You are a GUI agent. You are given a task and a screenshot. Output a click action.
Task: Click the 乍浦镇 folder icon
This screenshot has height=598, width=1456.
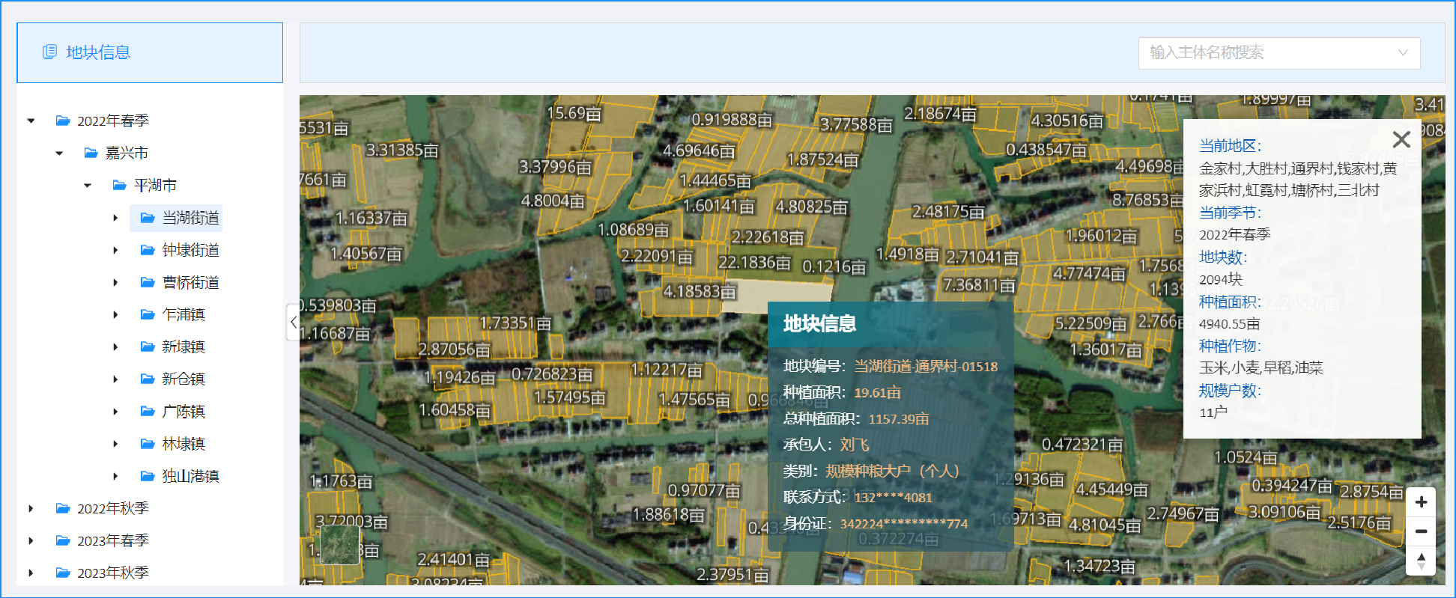(148, 314)
